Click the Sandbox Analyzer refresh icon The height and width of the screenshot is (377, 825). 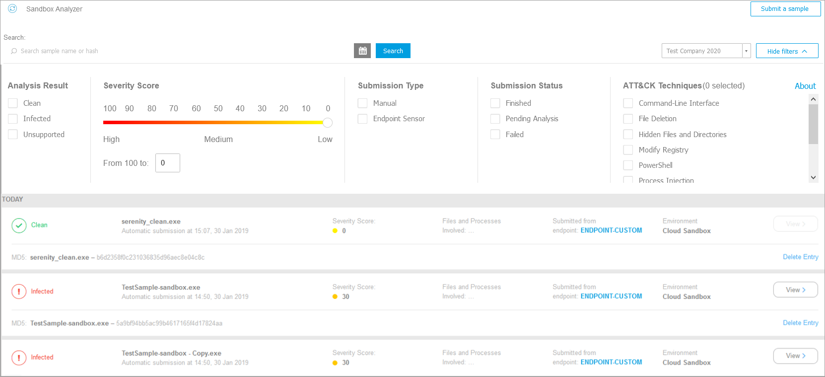tap(12, 8)
